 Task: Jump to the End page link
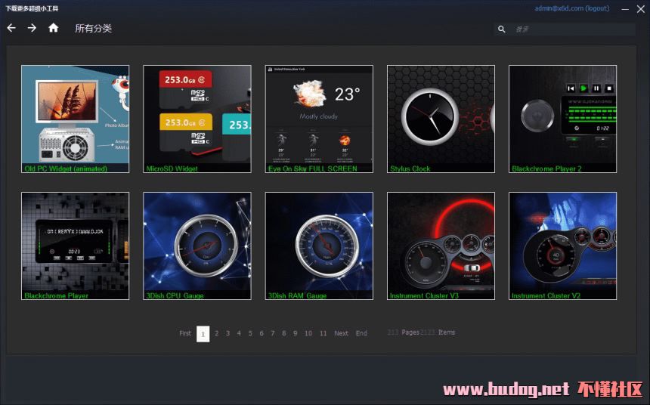(361, 333)
